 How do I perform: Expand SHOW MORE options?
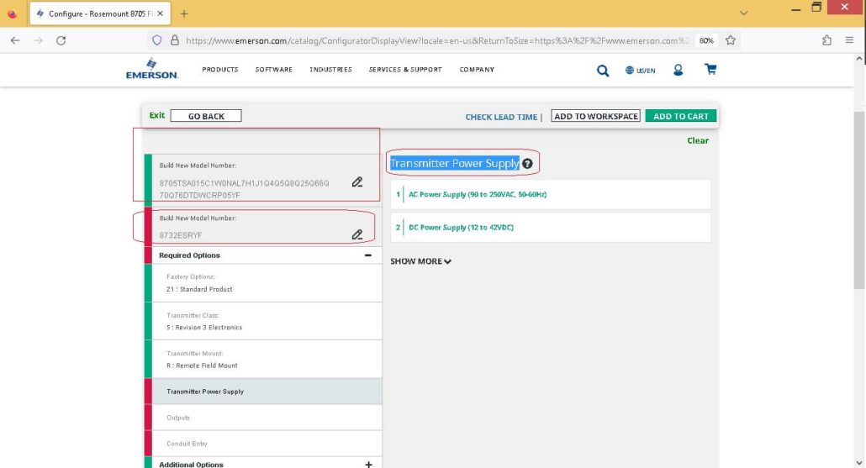(421, 261)
